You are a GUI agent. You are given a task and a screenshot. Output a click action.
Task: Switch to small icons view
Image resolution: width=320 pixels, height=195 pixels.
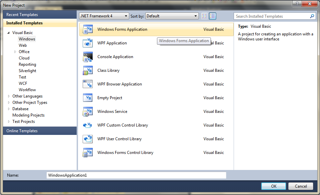click(204, 16)
